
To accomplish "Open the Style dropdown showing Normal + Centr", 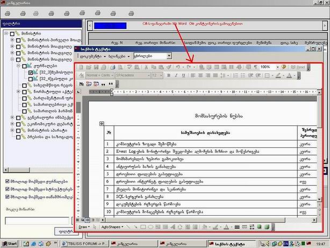I will click(112, 75).
